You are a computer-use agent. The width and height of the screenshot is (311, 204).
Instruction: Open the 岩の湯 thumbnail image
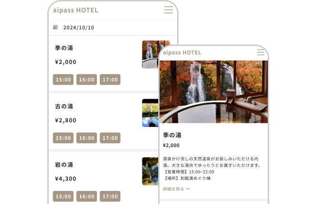150,171
